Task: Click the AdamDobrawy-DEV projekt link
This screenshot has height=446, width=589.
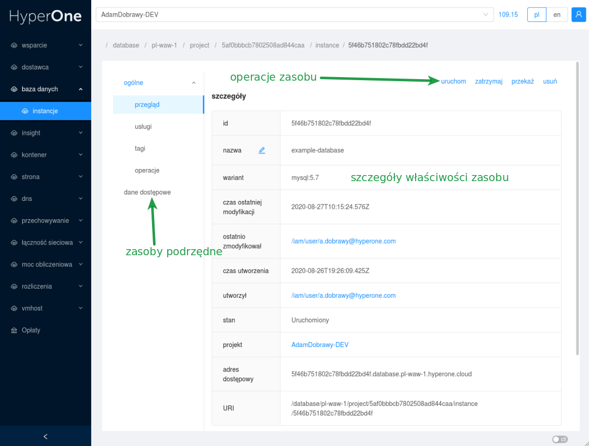Action: click(320, 345)
